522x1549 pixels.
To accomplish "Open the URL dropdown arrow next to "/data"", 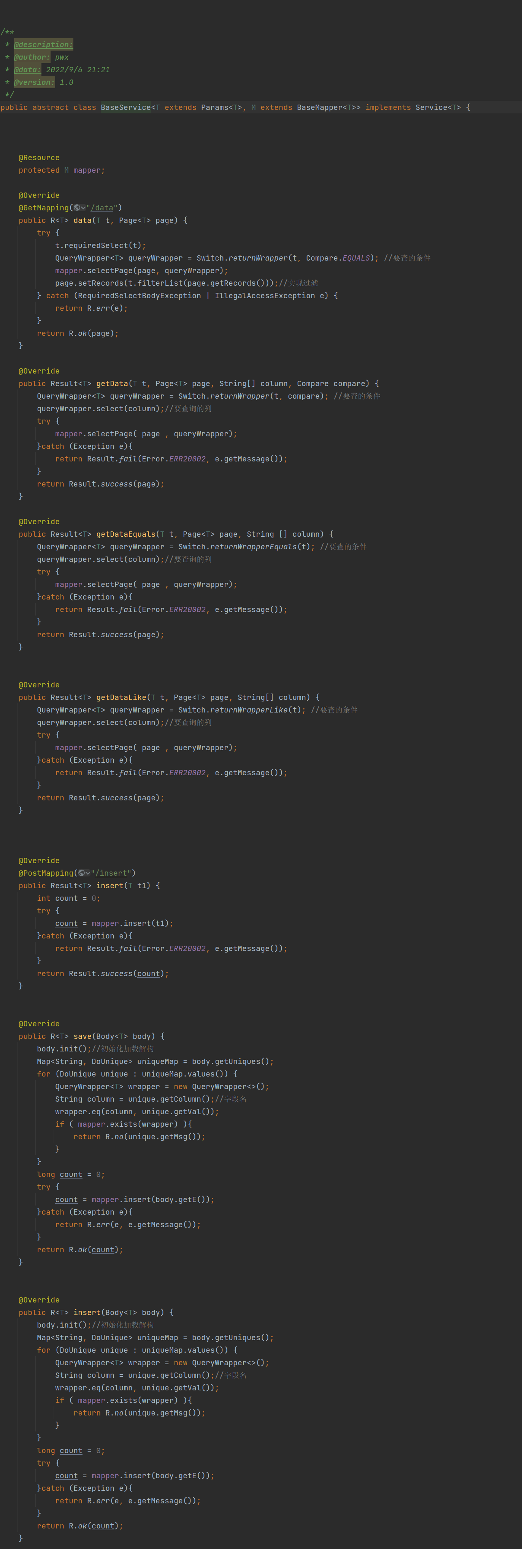I will [84, 208].
